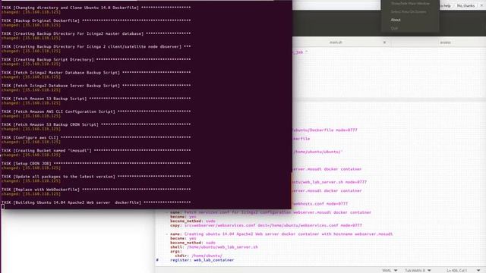Select the Select Area On Screen entry
The image size is (486, 273).
(409, 12)
